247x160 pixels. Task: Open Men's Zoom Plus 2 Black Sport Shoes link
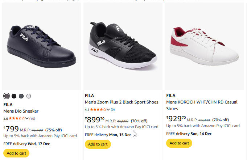(x=122, y=102)
